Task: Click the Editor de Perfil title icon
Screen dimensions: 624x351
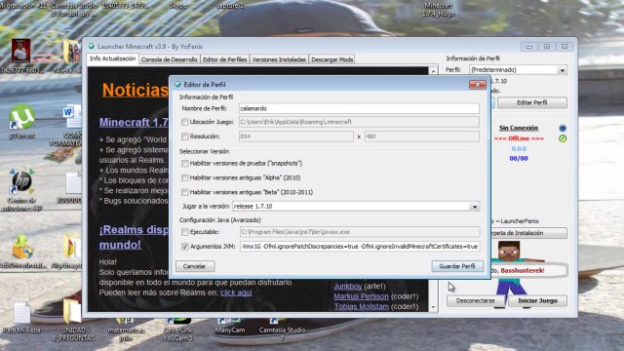Action: 177,85
